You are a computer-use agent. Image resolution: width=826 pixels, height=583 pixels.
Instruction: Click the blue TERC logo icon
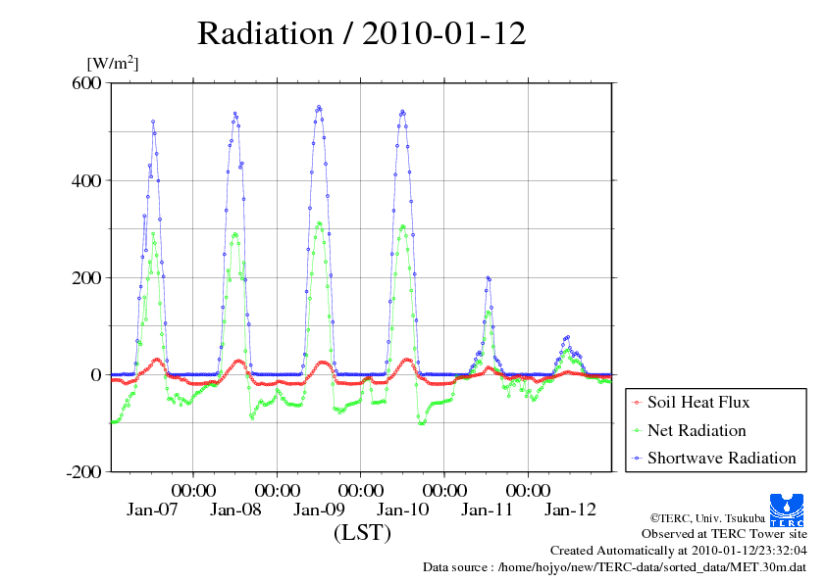(x=787, y=510)
